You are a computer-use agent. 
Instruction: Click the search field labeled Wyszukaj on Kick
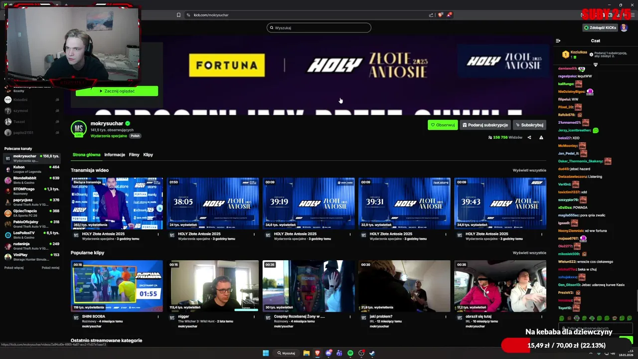[x=319, y=28]
